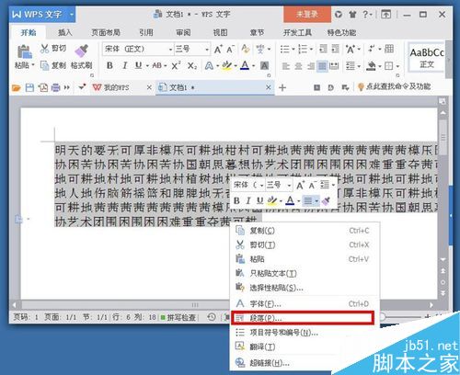Close the 文档1 document tab
The width and height of the screenshot is (460, 375).
tap(269, 87)
